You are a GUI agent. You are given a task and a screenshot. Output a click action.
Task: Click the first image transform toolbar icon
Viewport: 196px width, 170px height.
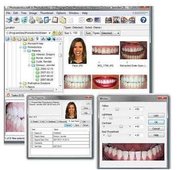click(x=109, y=20)
